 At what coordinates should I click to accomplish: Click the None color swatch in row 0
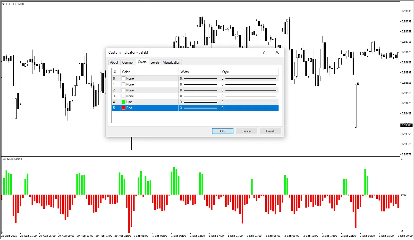(x=123, y=78)
